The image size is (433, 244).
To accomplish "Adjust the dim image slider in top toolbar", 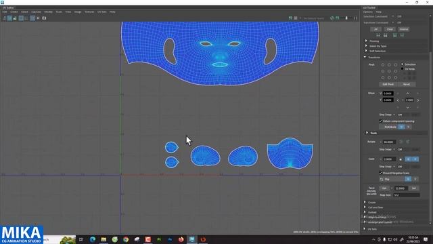I will (x=346, y=18).
